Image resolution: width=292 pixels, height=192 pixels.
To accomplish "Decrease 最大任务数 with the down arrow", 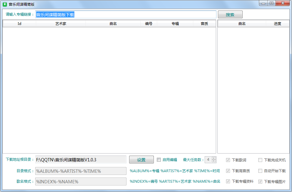I will click(x=214, y=161).
